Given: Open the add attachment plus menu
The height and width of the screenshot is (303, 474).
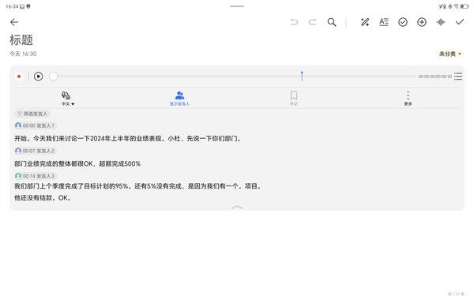Looking at the screenshot, I should pyautogui.click(x=422, y=22).
